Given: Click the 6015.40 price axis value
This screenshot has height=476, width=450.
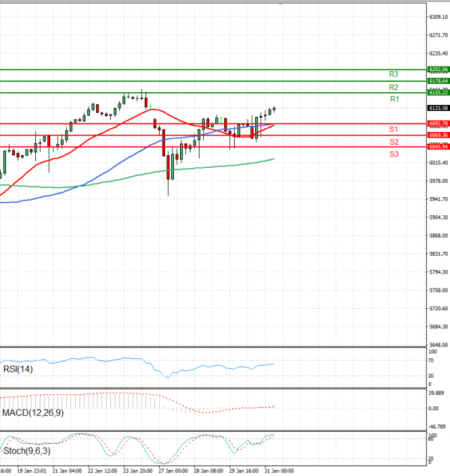Looking at the screenshot, I should point(439,163).
